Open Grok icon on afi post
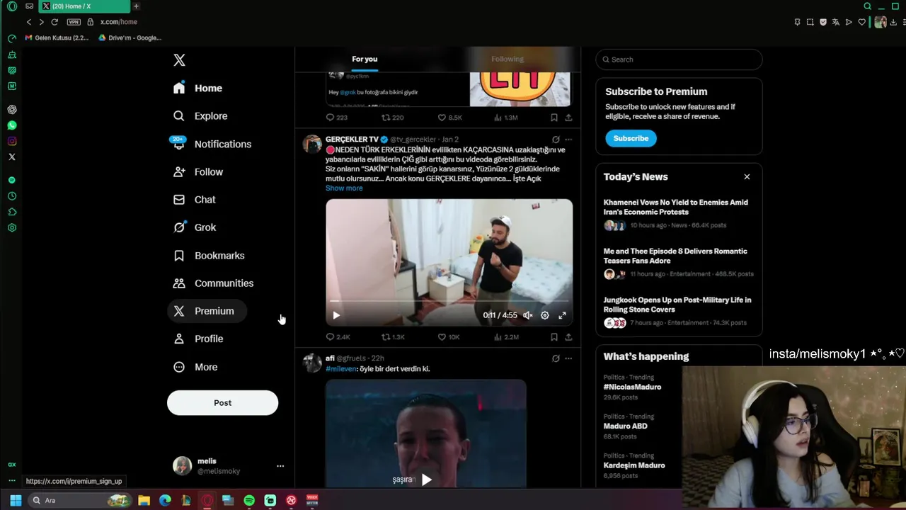906x510 pixels. (x=556, y=358)
